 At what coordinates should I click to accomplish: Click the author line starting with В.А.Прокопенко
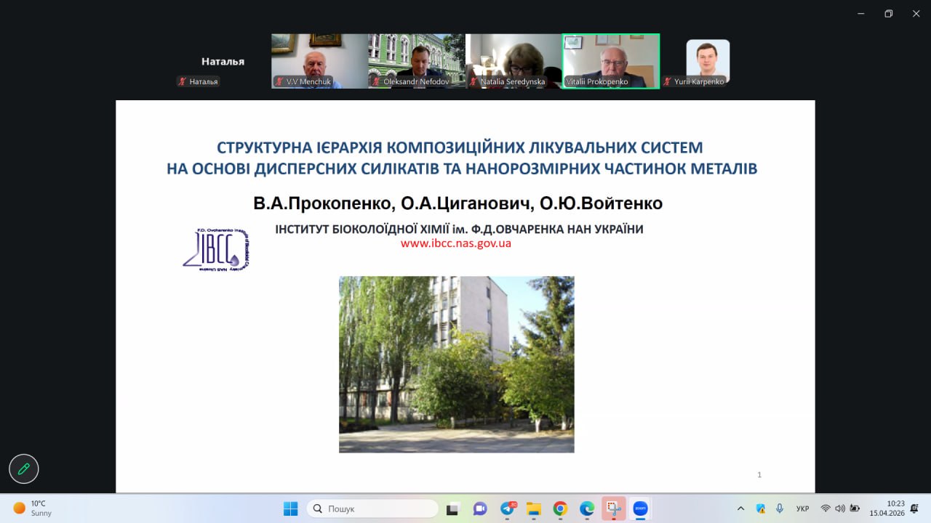[458, 203]
